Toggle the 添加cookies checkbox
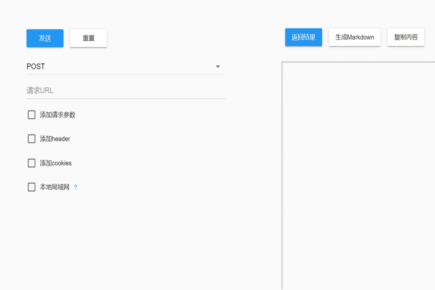This screenshot has height=290, width=435. [x=31, y=163]
